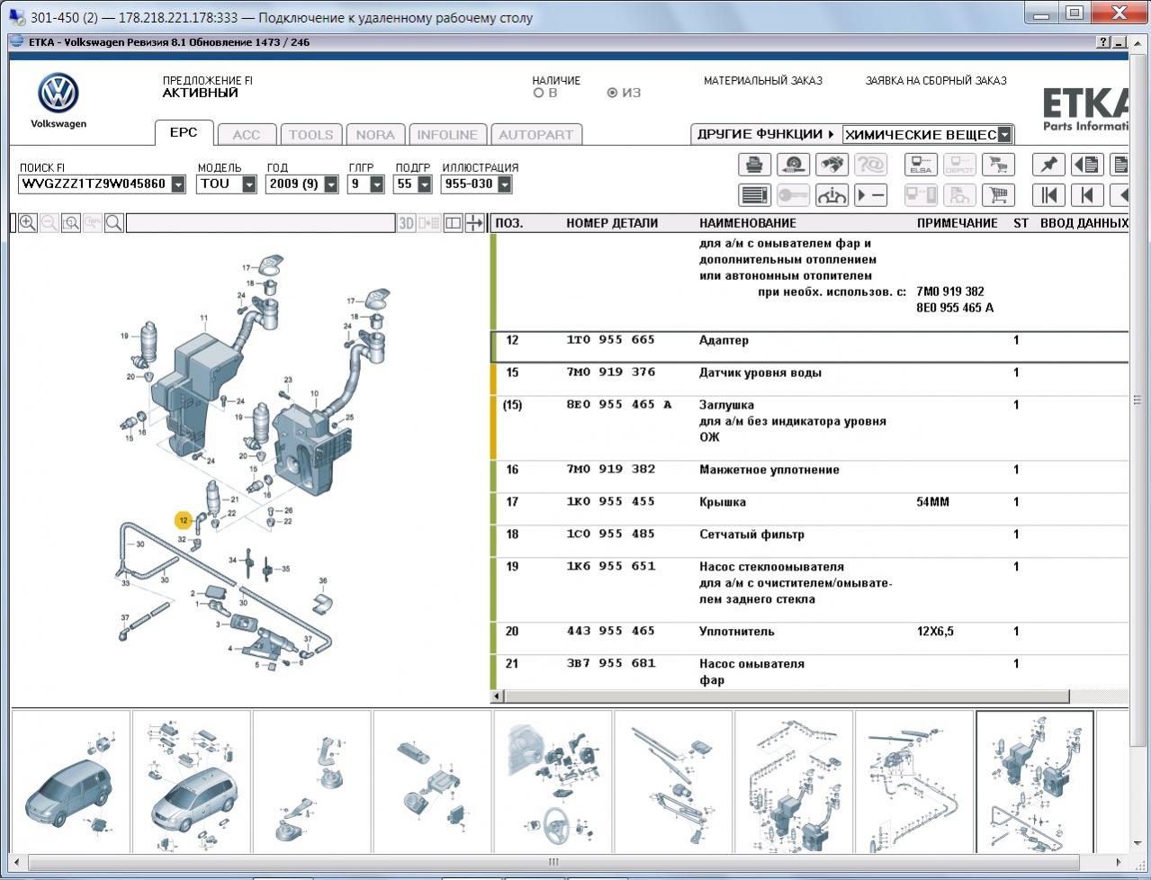Click the triangle and dash toolbar icon
Image resolution: width=1151 pixels, height=880 pixels.
(x=870, y=195)
